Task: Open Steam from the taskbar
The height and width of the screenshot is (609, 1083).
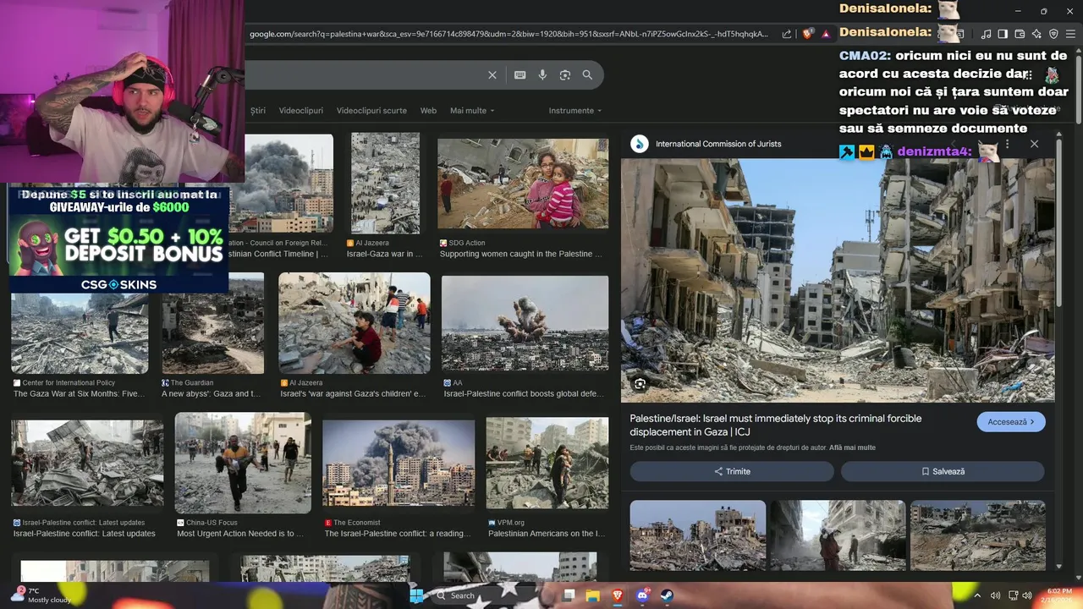Action: click(x=666, y=595)
